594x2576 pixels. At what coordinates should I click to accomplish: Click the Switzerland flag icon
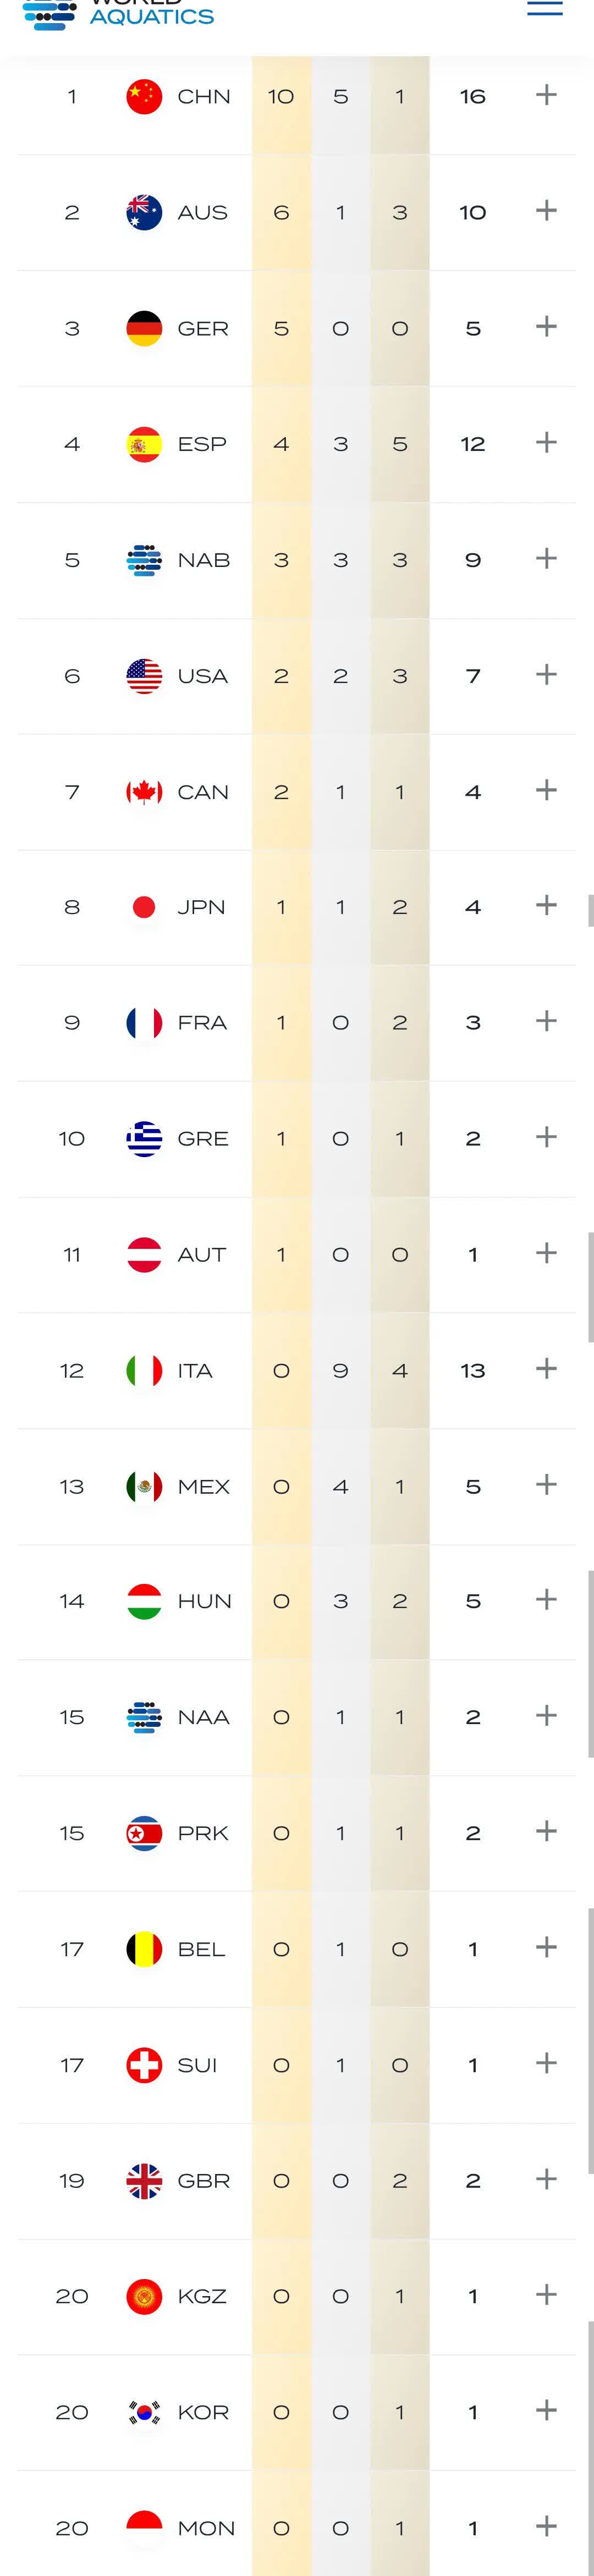144,2065
